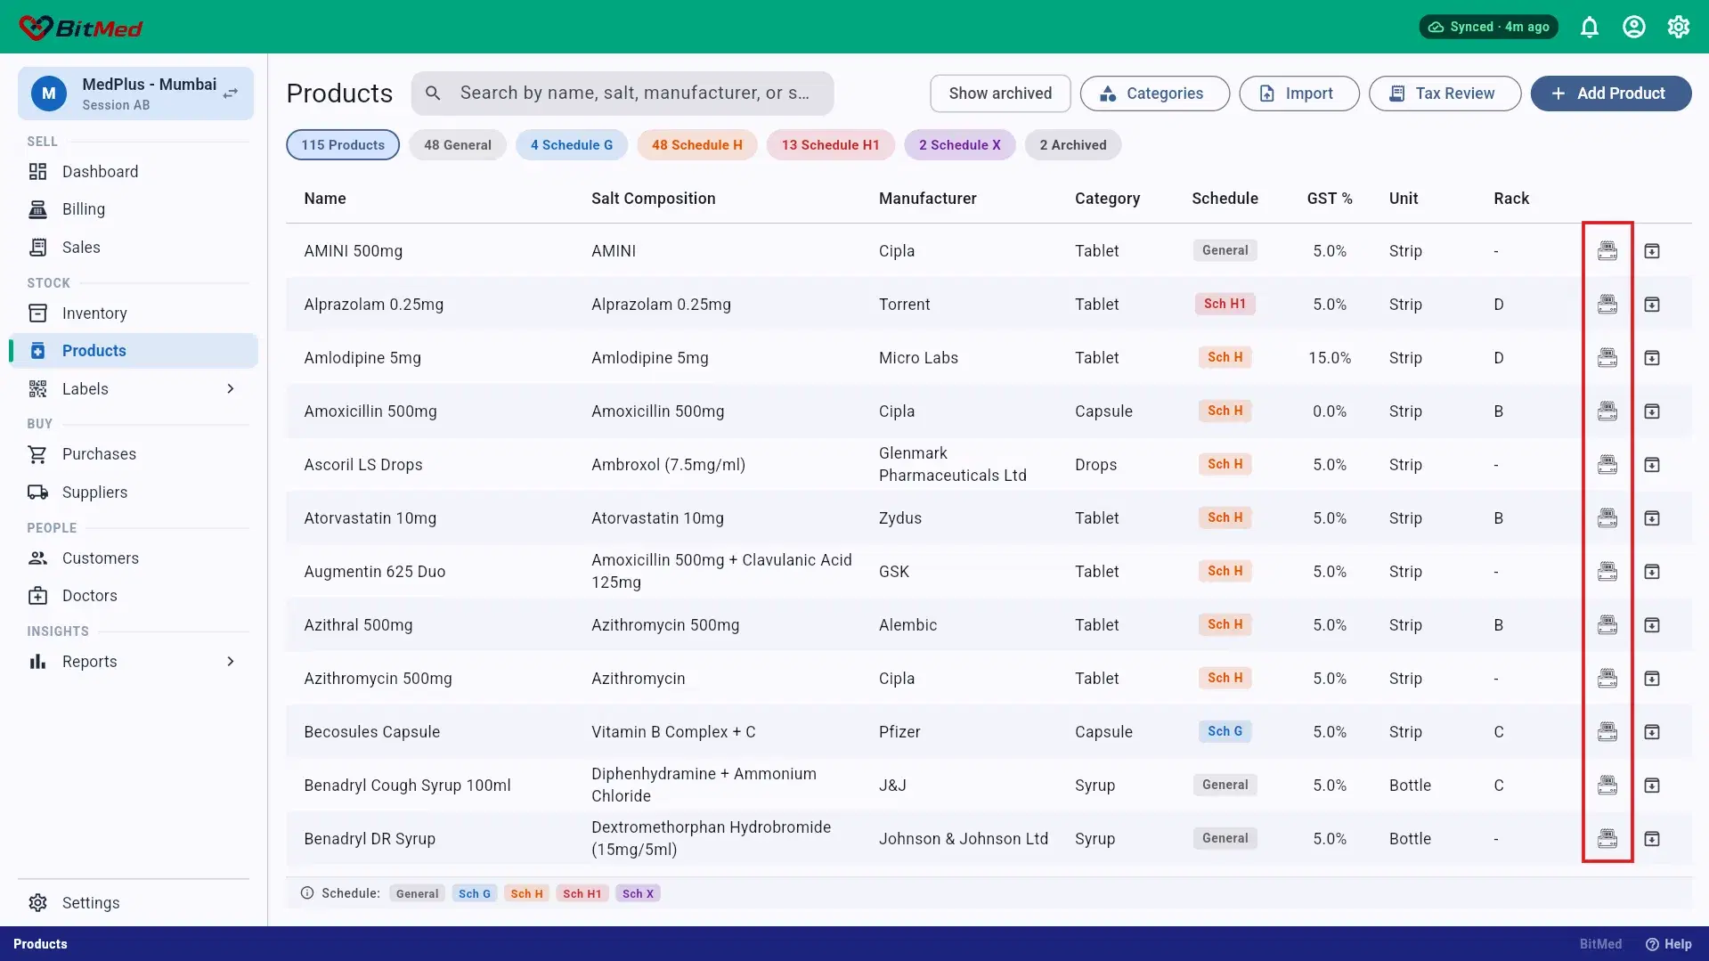
Task: Toggle the Show archived button
Action: 1000,94
